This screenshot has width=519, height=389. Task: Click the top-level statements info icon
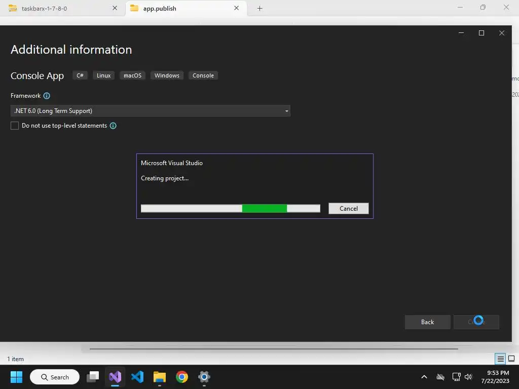113,126
